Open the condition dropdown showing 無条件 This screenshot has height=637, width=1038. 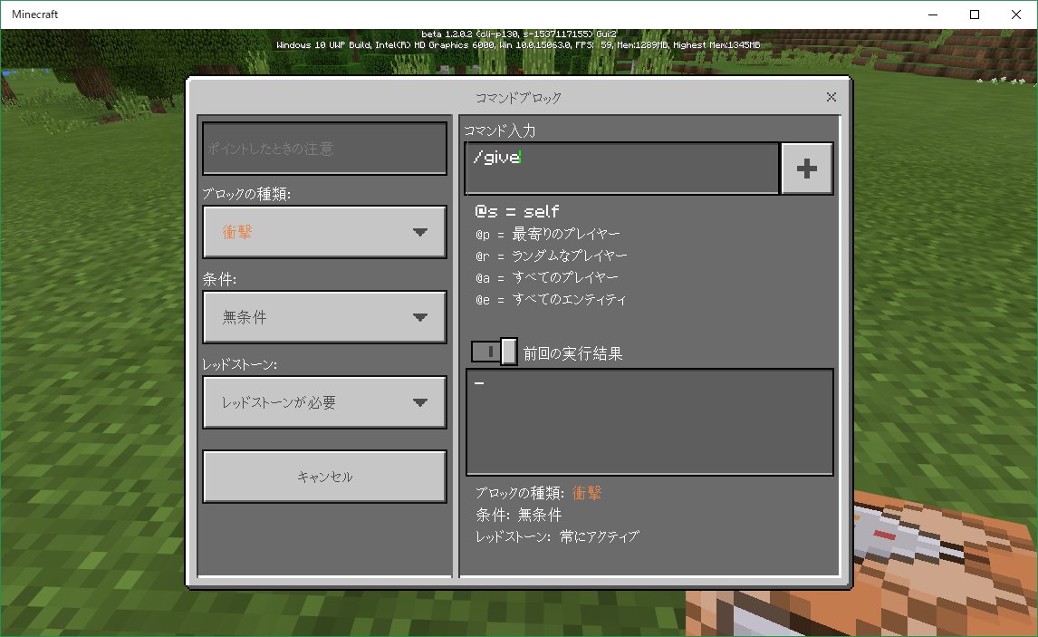pos(324,317)
